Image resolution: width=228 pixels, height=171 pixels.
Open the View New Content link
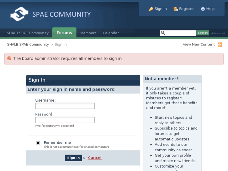point(199,45)
